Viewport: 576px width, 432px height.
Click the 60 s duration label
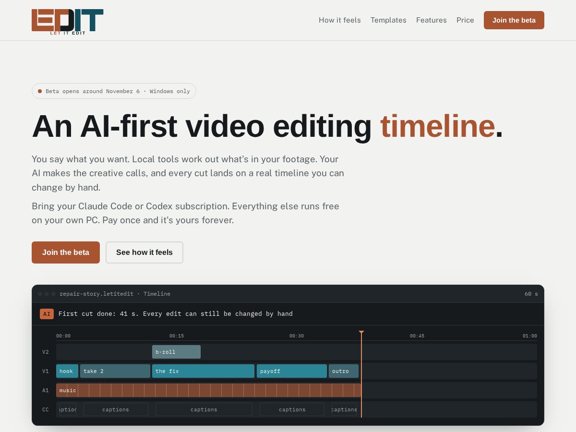(531, 294)
